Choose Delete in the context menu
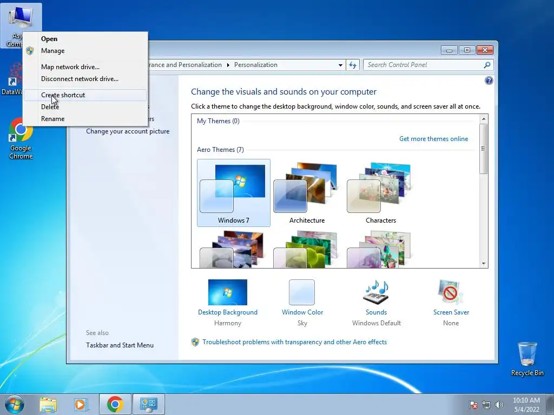The height and width of the screenshot is (415, 554). tap(85, 107)
